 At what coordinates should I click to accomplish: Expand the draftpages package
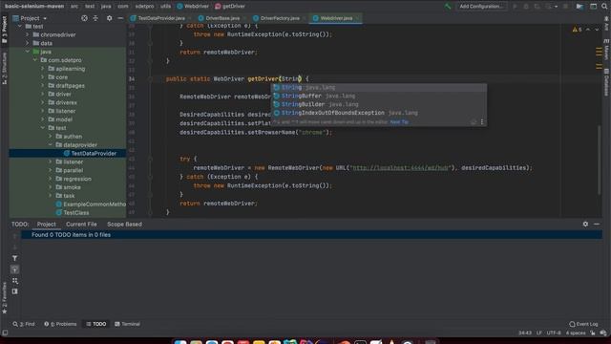[x=43, y=85]
